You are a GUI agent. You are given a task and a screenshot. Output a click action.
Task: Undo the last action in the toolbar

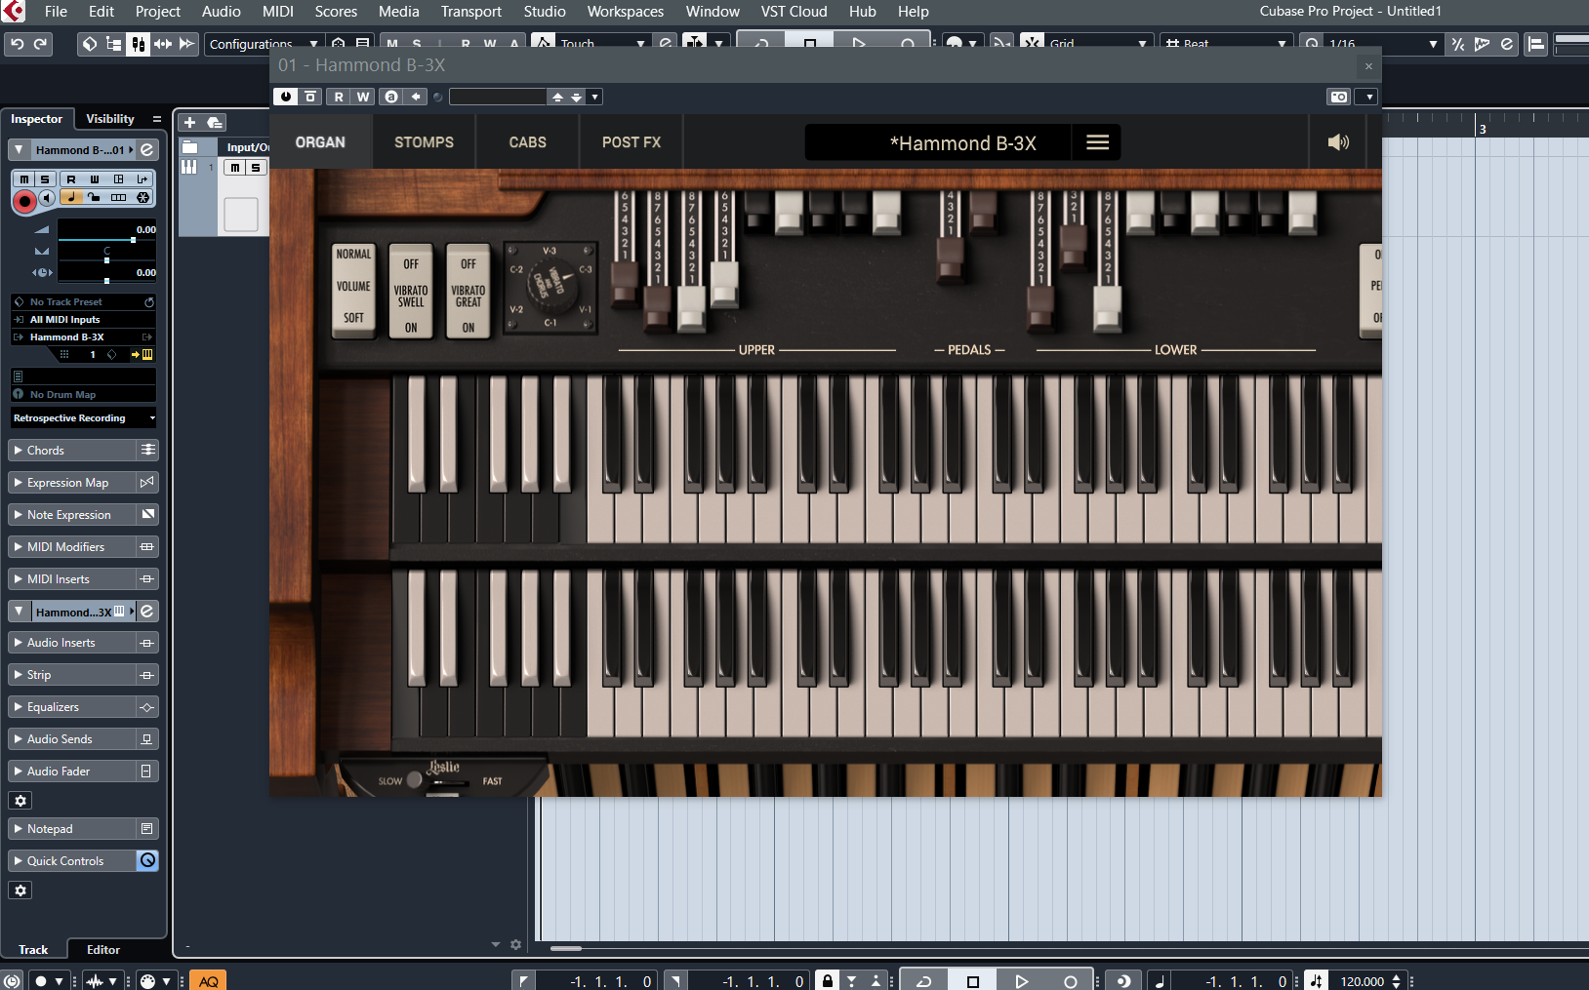(x=17, y=44)
